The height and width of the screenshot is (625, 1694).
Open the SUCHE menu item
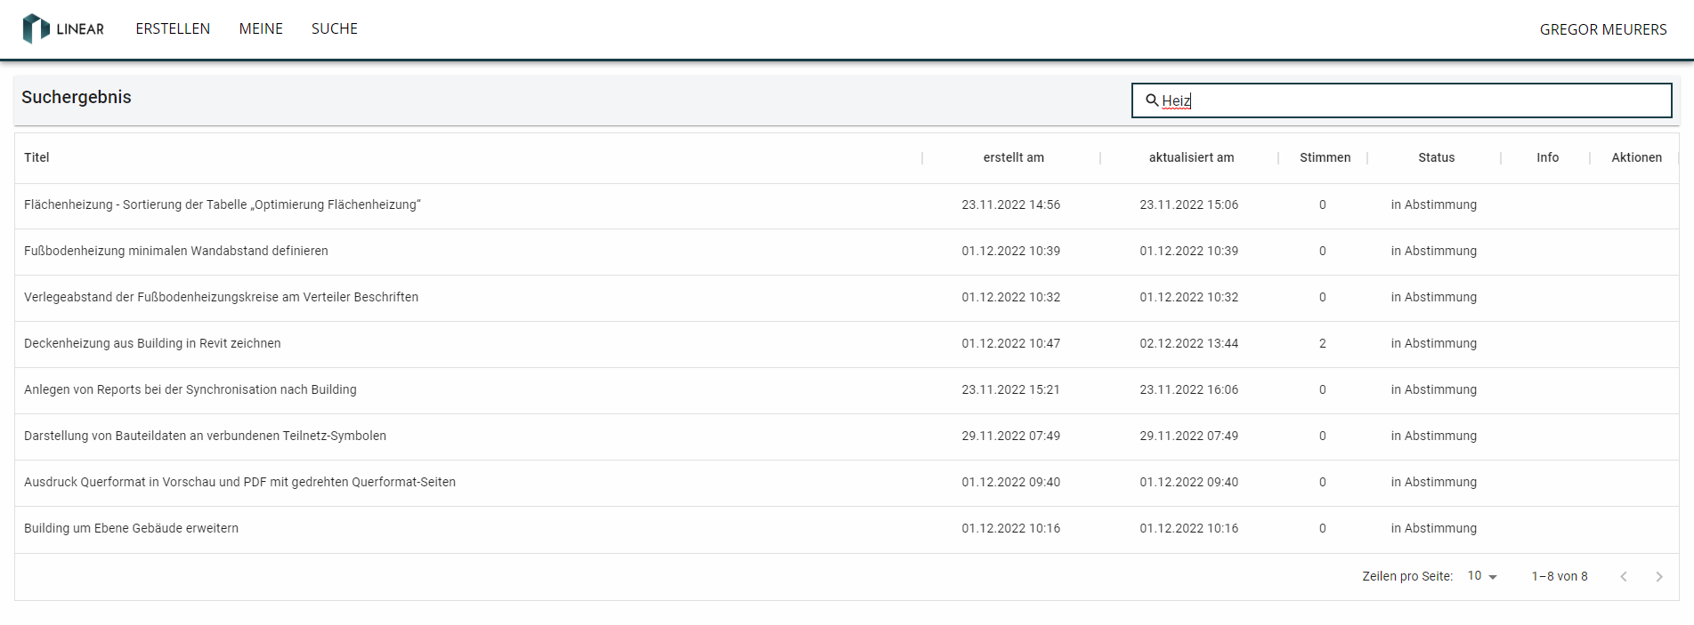pos(335,28)
